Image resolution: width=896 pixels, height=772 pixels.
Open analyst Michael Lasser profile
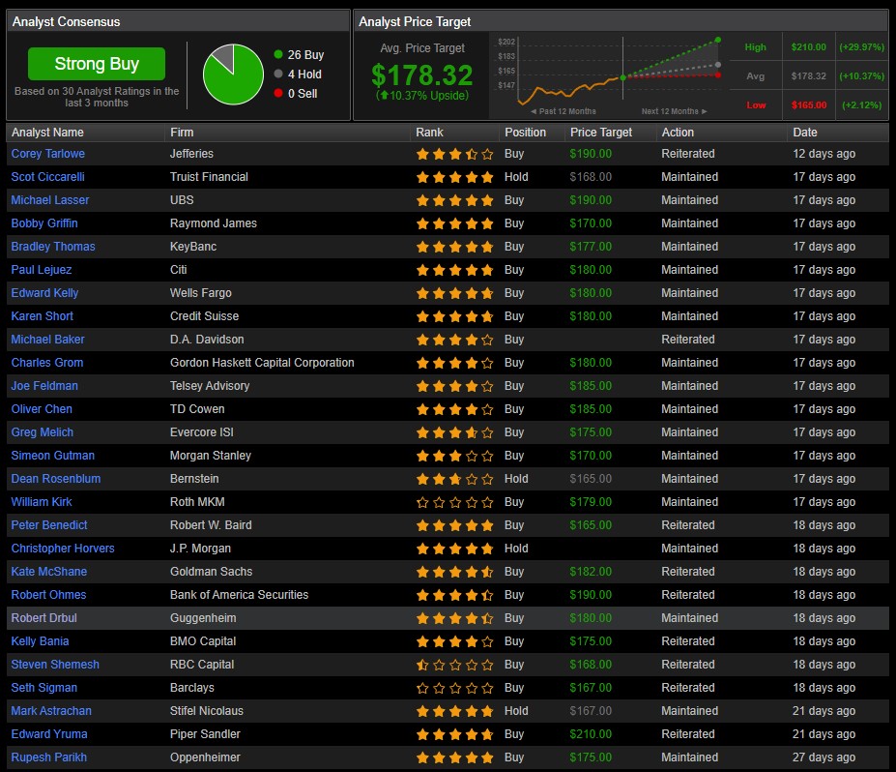point(50,200)
